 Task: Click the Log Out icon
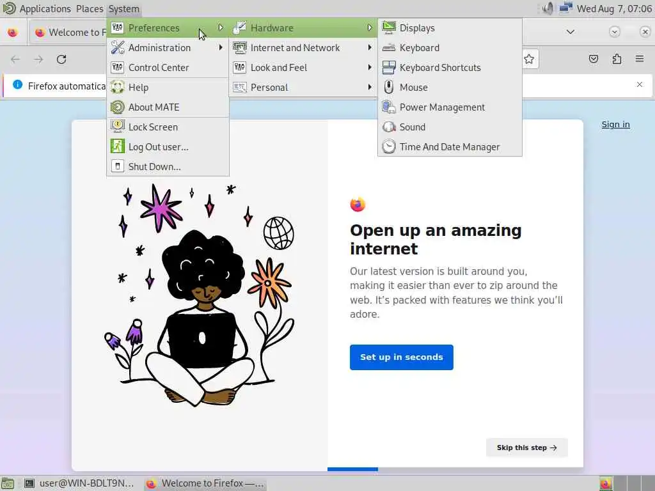pyautogui.click(x=118, y=146)
